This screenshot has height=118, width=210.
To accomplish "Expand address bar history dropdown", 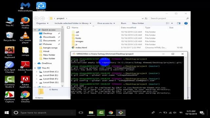I will coord(142,18).
